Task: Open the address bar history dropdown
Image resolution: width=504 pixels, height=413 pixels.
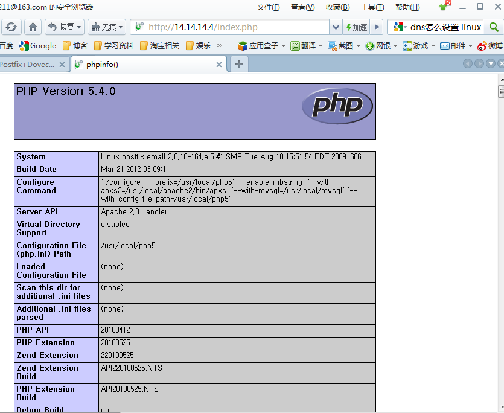Action: pyautogui.click(x=336, y=27)
